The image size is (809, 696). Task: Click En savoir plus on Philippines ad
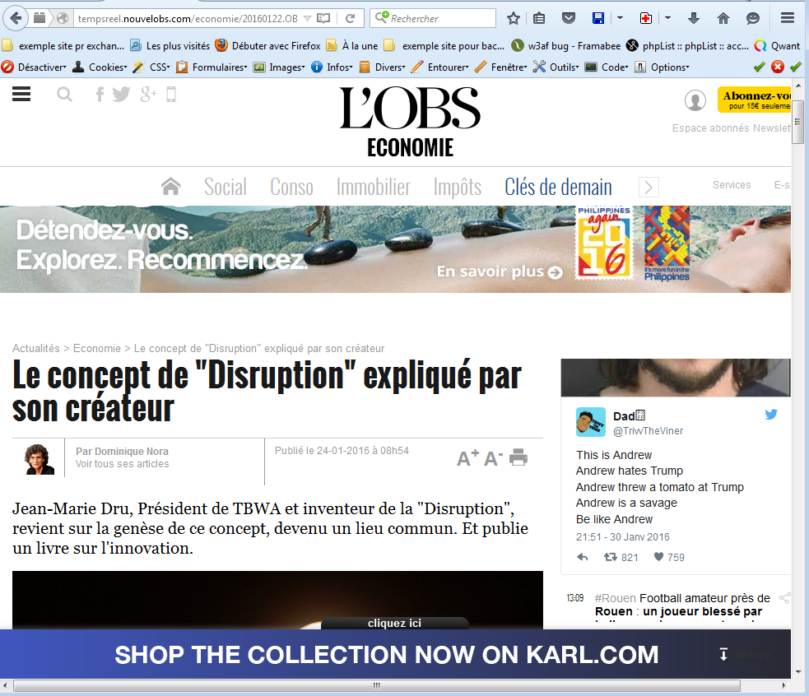coord(500,271)
